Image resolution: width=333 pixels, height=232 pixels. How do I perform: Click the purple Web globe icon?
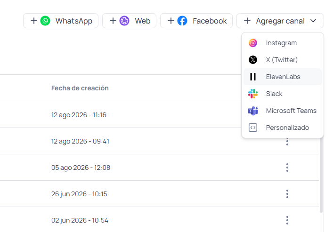click(124, 21)
